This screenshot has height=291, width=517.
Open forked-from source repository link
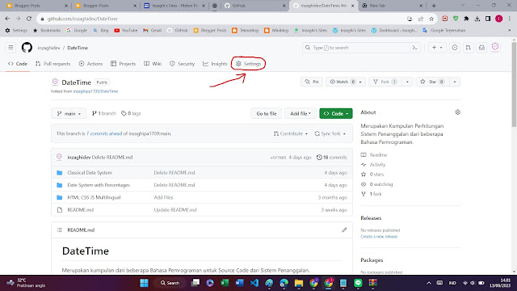(x=95, y=91)
